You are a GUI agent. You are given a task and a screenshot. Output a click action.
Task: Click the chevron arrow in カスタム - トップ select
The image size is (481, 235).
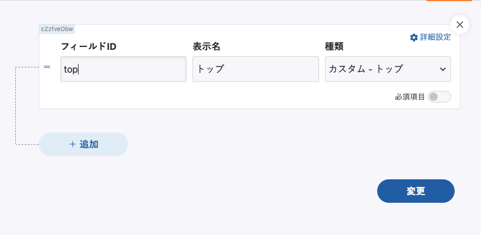click(442, 69)
